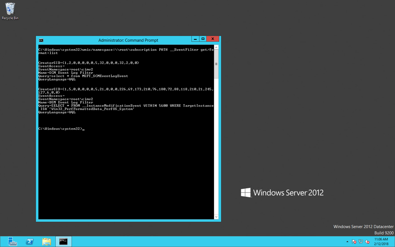The height and width of the screenshot is (247, 395).
Task: Maximize the Command Prompt window
Action: point(203,39)
